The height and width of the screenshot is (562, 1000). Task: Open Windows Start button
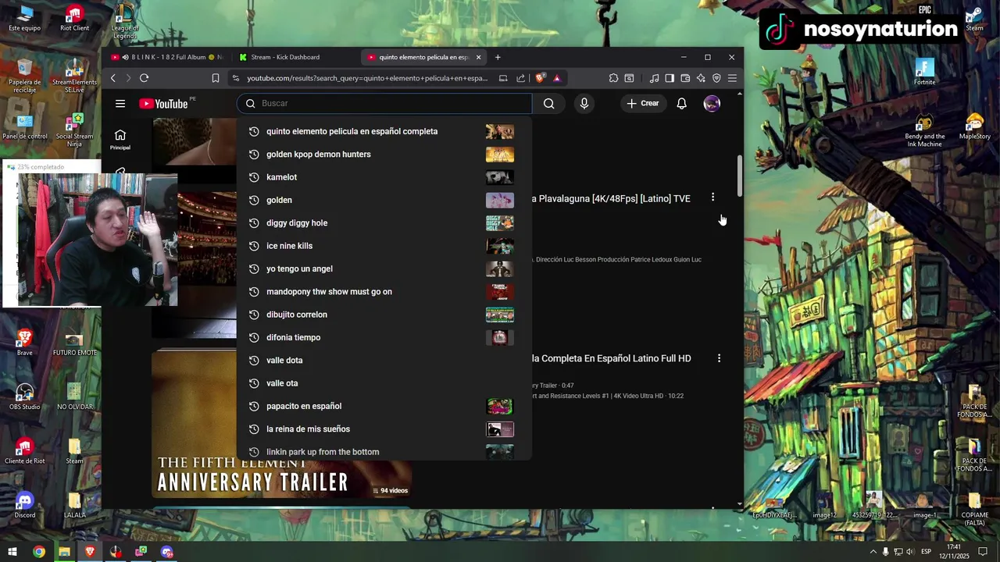pos(12,552)
